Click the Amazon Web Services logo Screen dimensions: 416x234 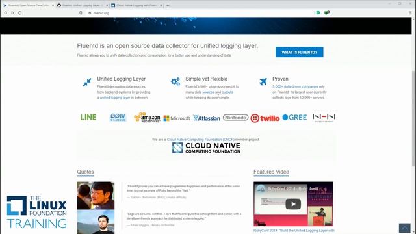pos(148,117)
